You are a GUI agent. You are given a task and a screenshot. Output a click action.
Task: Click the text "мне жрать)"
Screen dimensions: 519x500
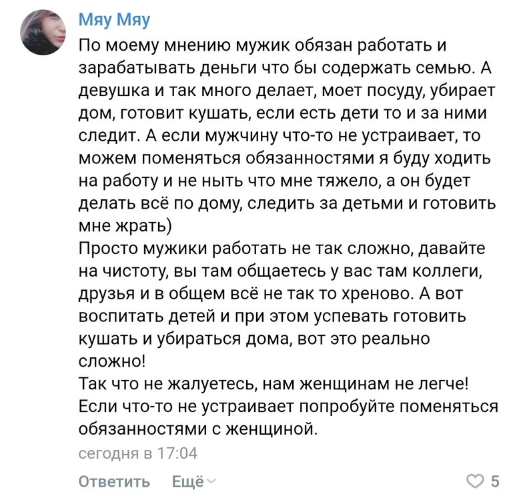point(125,226)
